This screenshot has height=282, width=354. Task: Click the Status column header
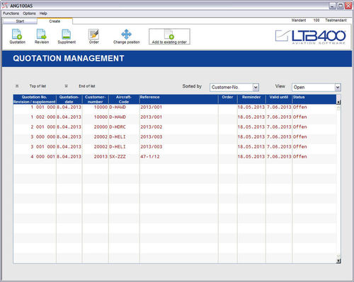pyautogui.click(x=314, y=100)
